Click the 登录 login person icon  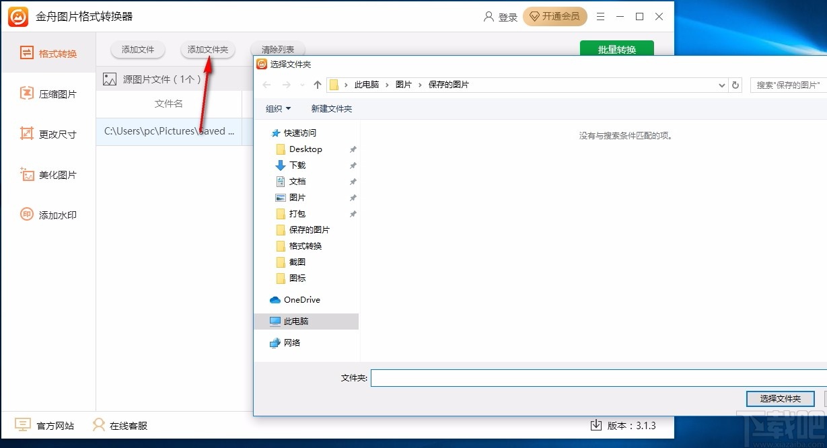point(488,17)
